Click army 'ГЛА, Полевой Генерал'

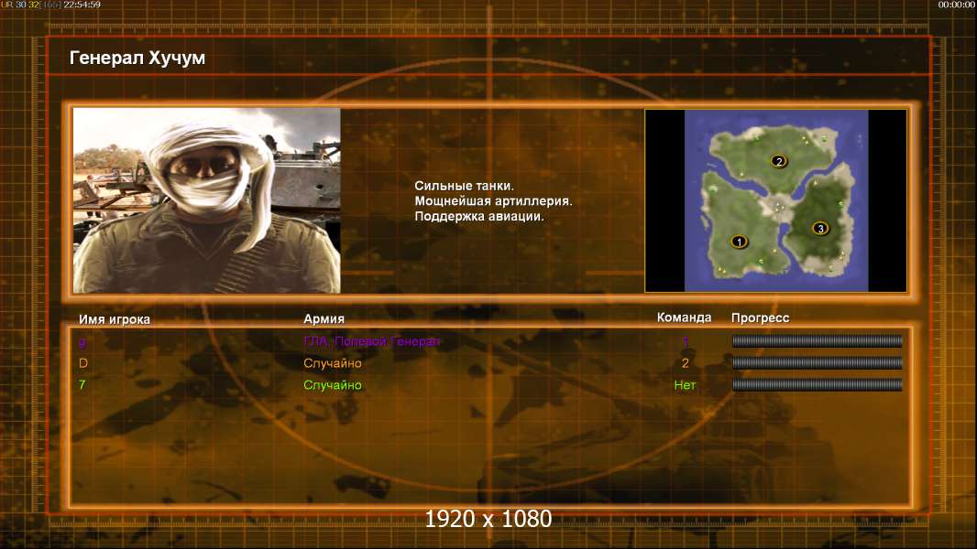click(x=371, y=341)
